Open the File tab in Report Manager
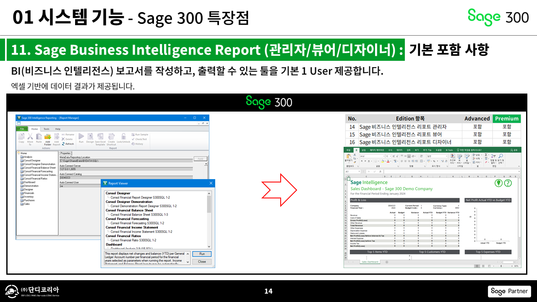The image size is (537, 302). (23, 129)
